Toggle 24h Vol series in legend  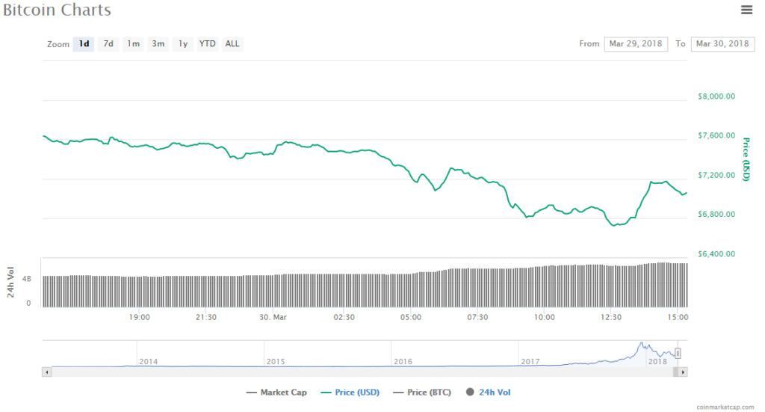[489, 392]
